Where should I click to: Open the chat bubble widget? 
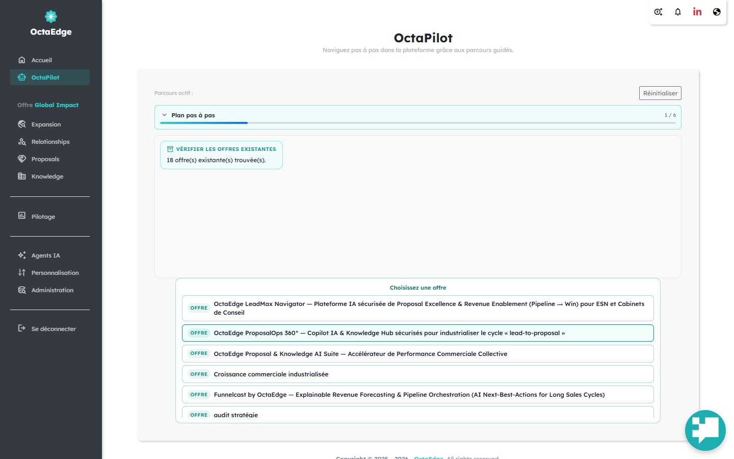click(x=705, y=430)
